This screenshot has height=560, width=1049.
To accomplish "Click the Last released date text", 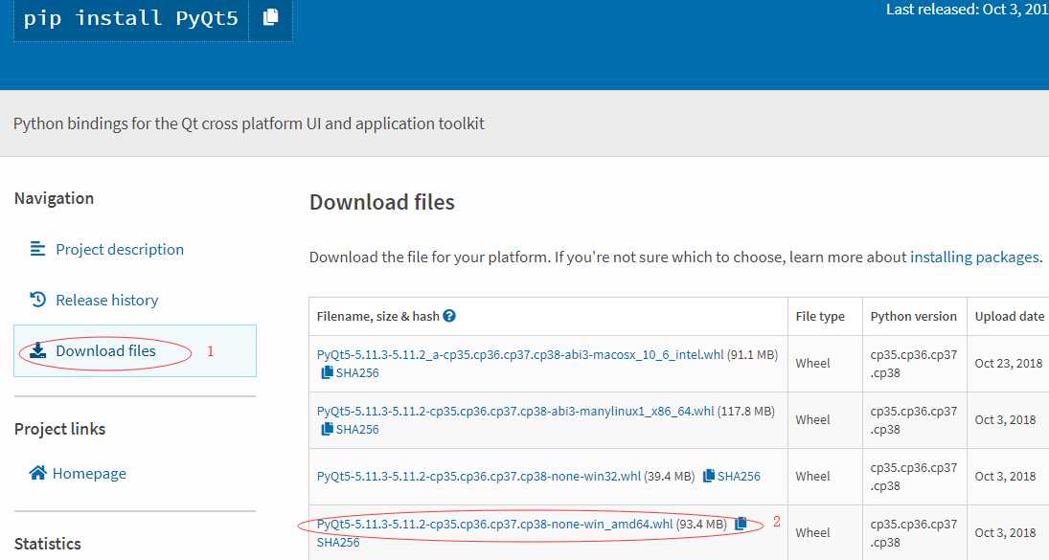I will coord(968,10).
